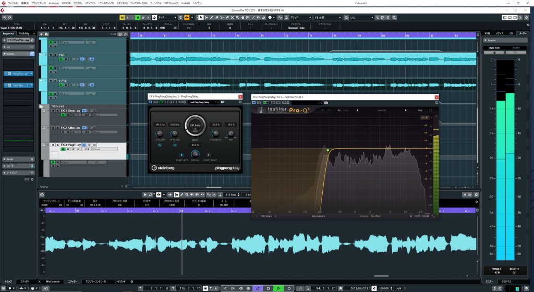Collapse the Inserts section in Inspector
The width and height of the screenshot is (534, 292).
pos(10,54)
